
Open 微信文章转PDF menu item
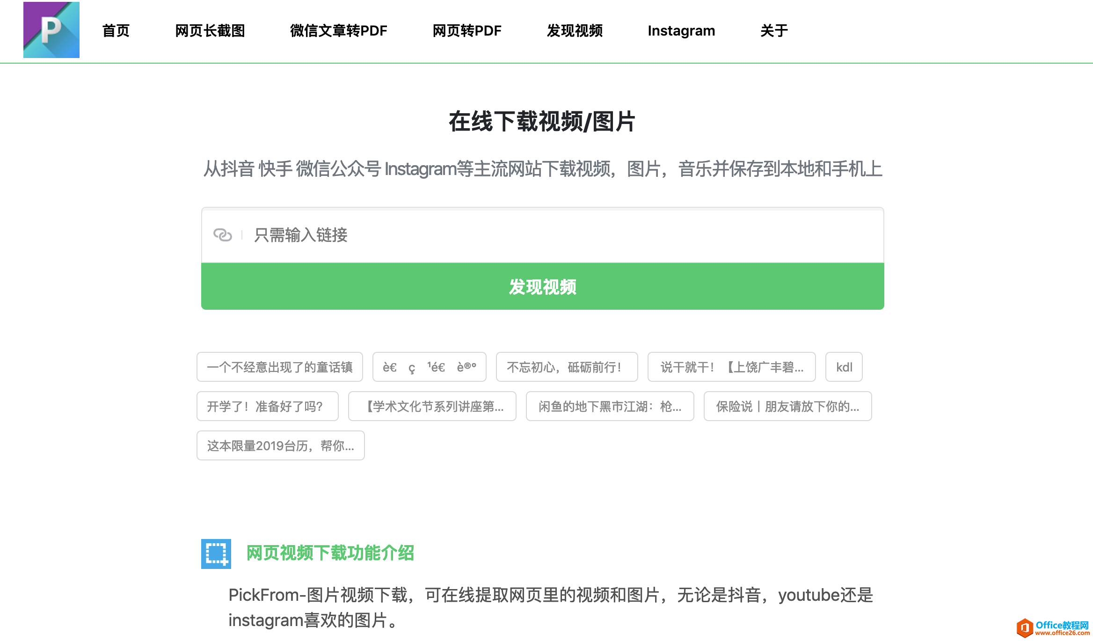point(338,31)
